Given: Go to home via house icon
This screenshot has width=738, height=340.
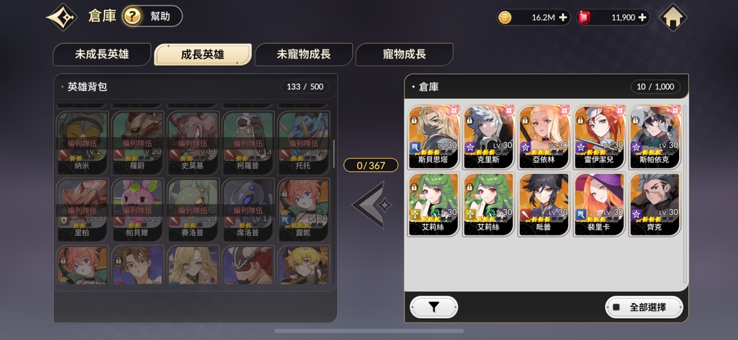Looking at the screenshot, I should click(x=673, y=18).
